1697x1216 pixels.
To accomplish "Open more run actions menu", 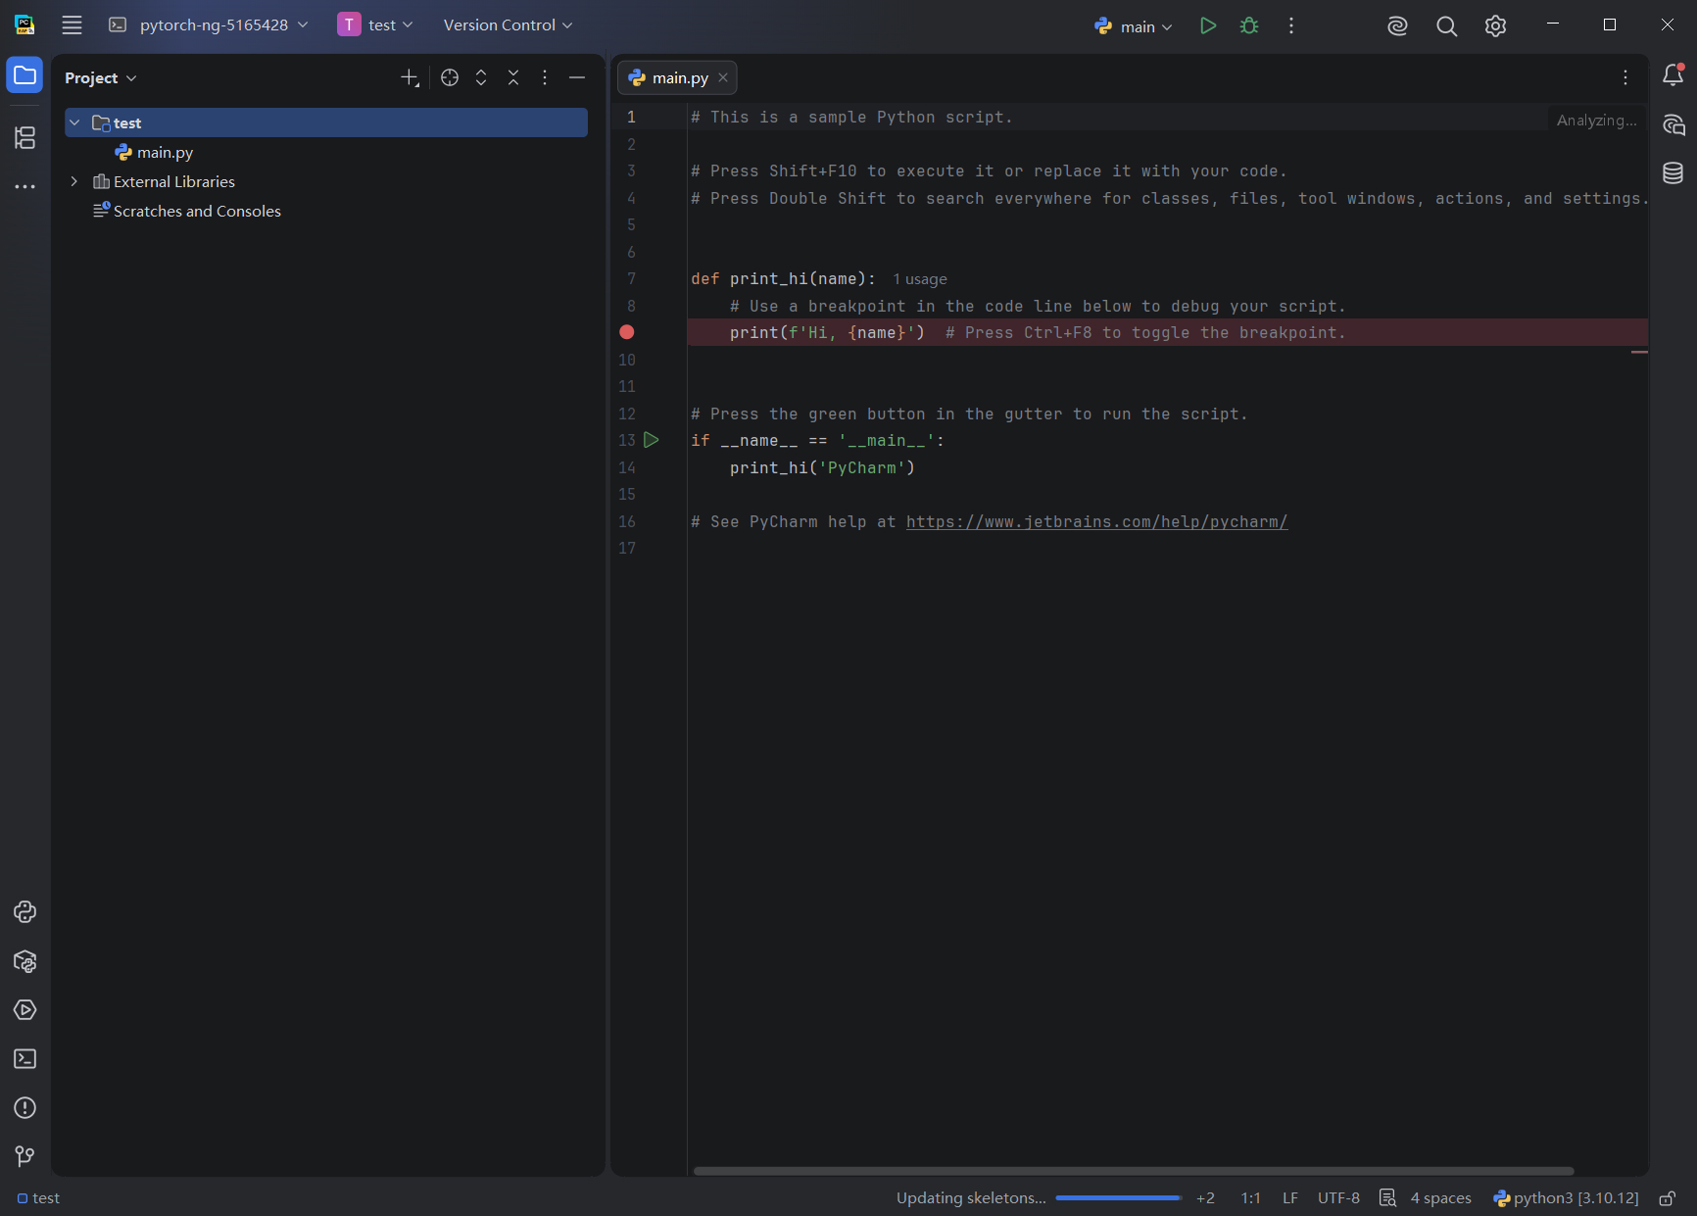I will (1291, 25).
